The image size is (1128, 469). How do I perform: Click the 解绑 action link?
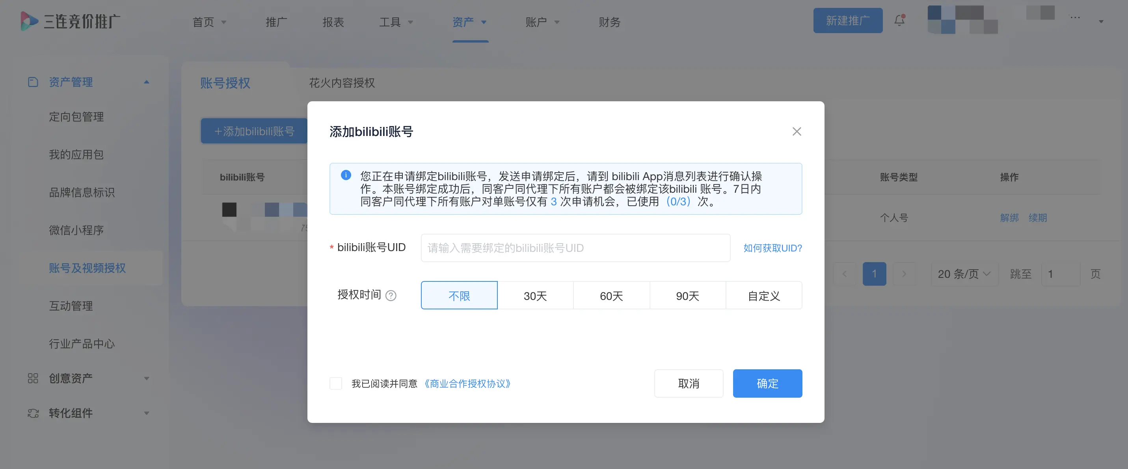tap(1009, 218)
